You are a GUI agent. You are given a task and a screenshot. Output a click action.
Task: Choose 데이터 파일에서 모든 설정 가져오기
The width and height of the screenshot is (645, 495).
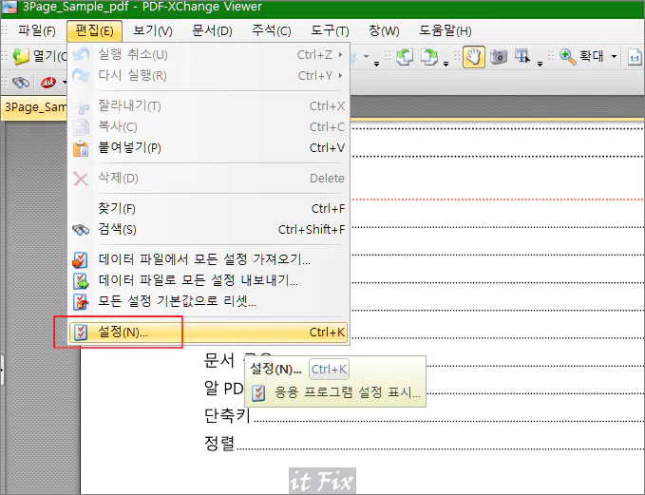(209, 259)
